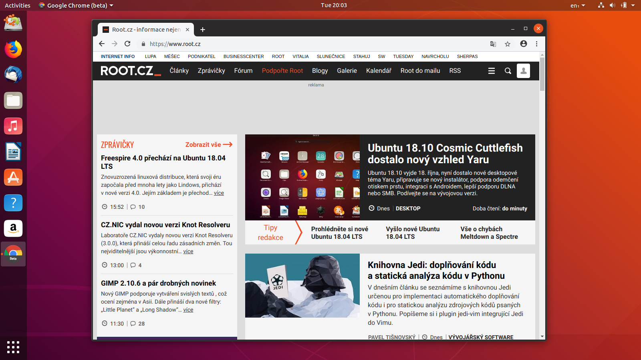Click Zobrazit vše in Zprávičky

pos(209,145)
